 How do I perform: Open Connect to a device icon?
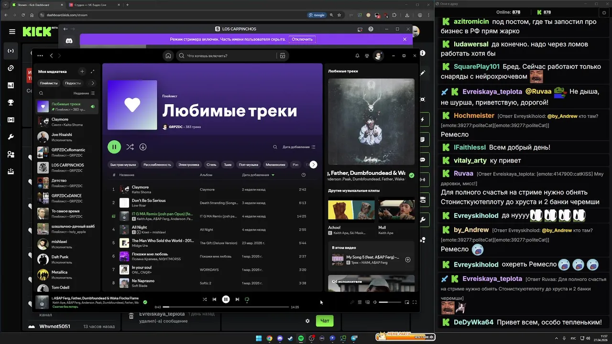click(x=367, y=302)
